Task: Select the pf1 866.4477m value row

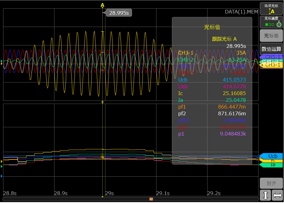Action: [x=212, y=107]
